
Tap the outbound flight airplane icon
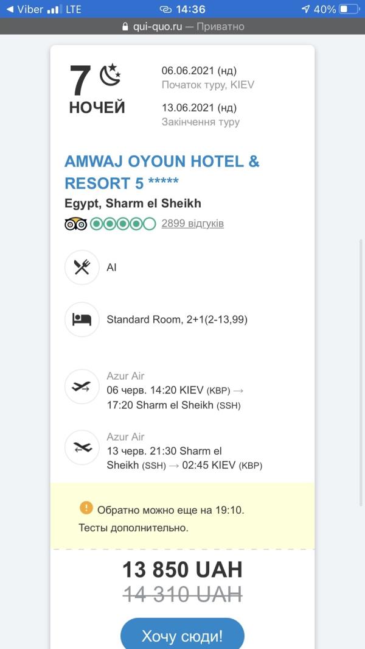82,386
